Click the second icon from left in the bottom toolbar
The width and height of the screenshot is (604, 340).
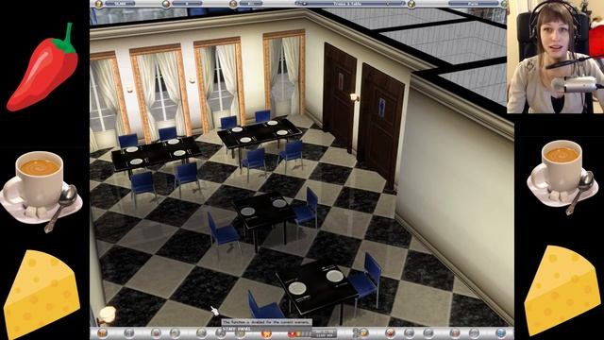[128, 332]
